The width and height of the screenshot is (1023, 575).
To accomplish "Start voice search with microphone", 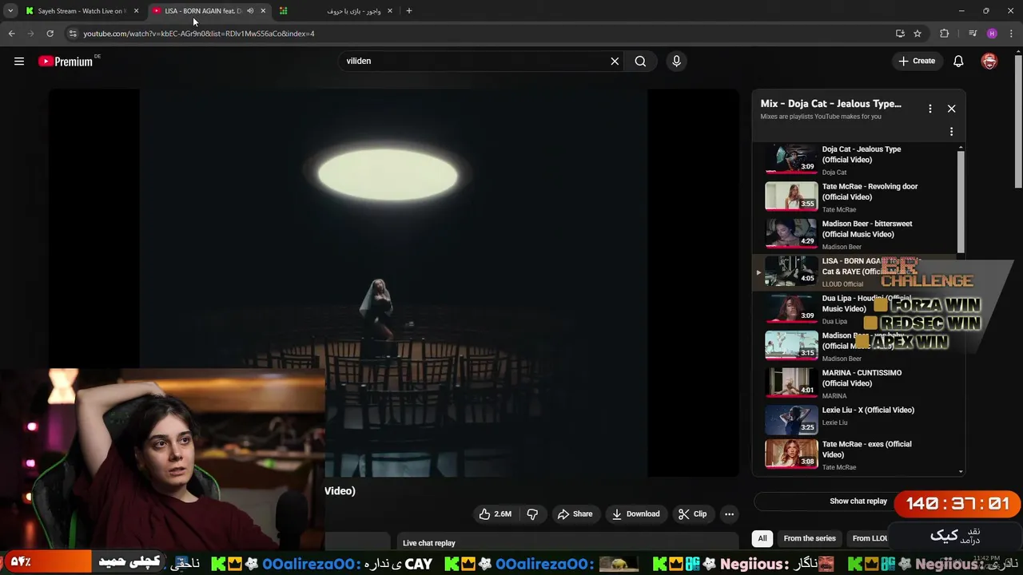I will [676, 61].
